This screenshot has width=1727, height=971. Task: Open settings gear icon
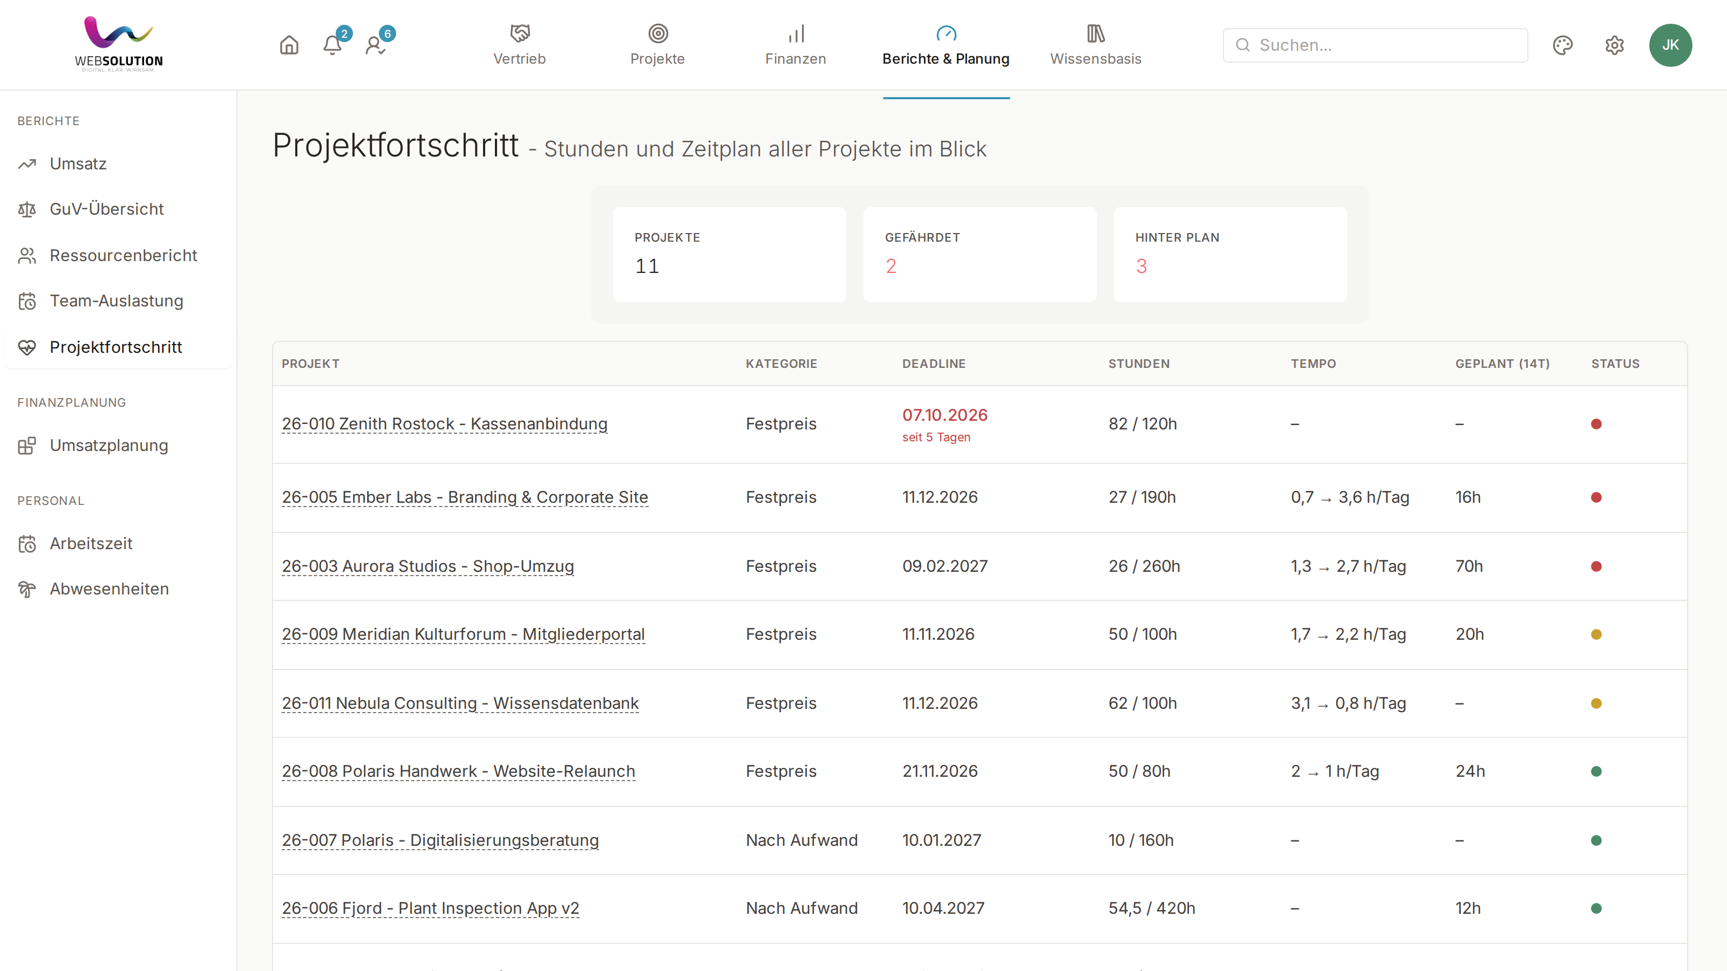[1614, 45]
